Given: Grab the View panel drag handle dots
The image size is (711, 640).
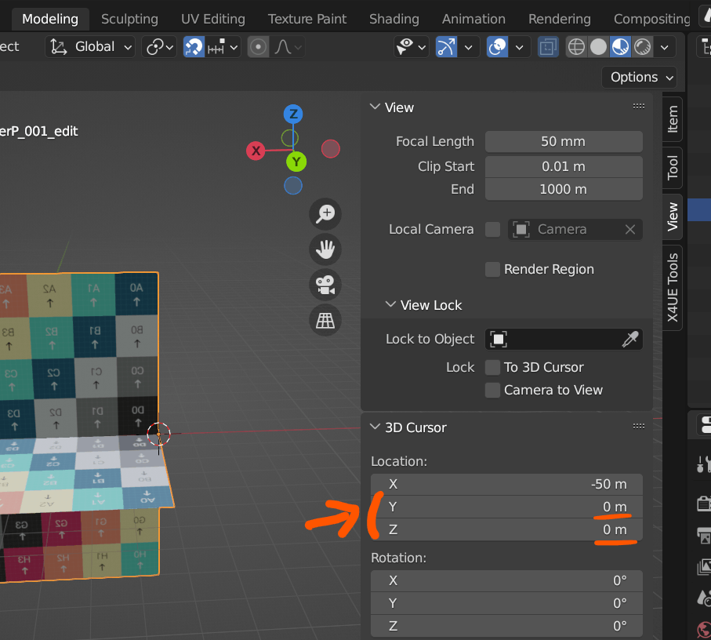Looking at the screenshot, I should pos(638,106).
